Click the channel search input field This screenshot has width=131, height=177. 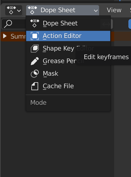pos(14,24)
